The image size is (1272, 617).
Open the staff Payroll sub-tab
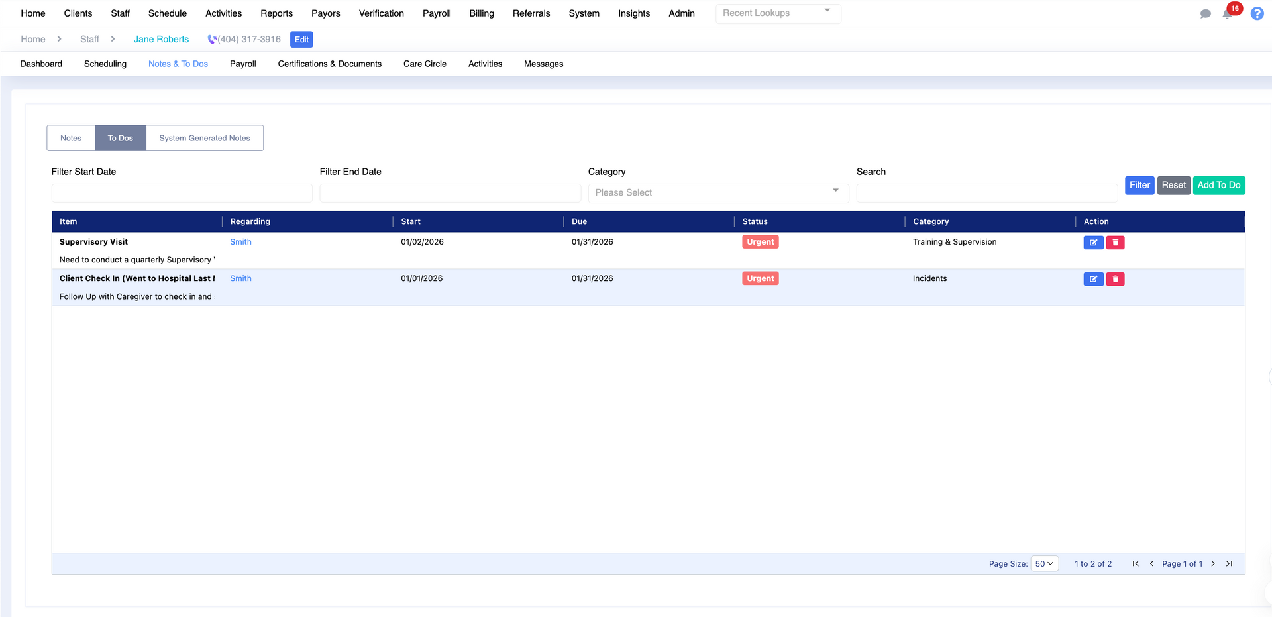coord(243,64)
